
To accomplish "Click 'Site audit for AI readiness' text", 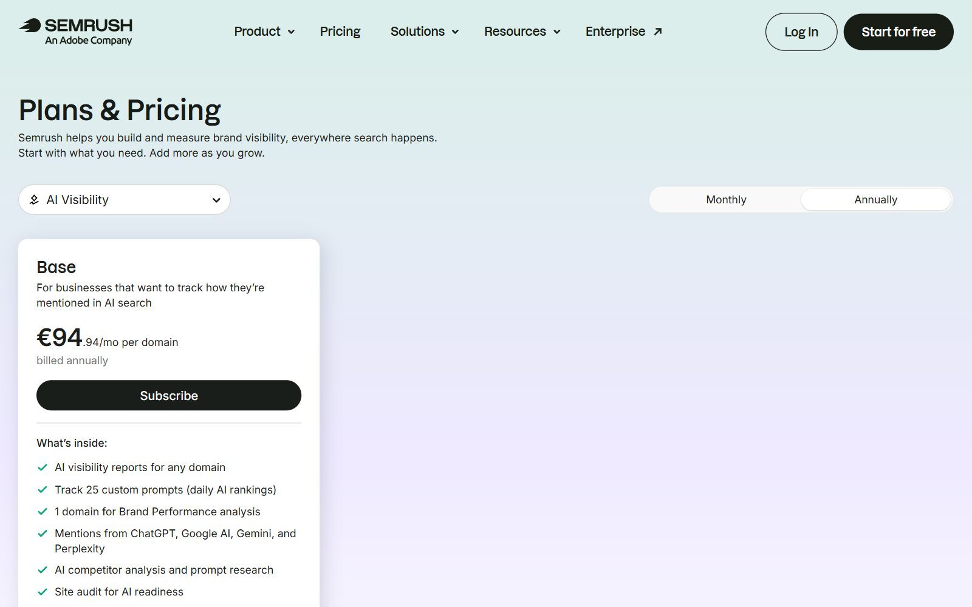I will coord(119,592).
